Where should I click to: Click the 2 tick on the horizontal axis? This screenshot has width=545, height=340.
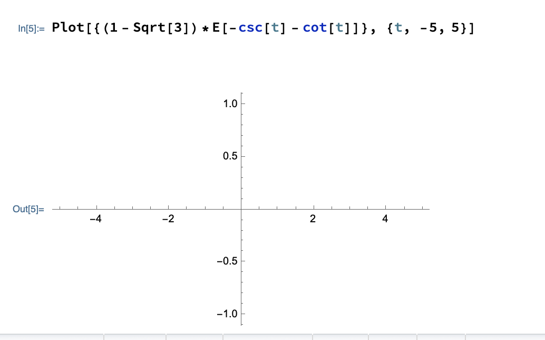pos(313,219)
